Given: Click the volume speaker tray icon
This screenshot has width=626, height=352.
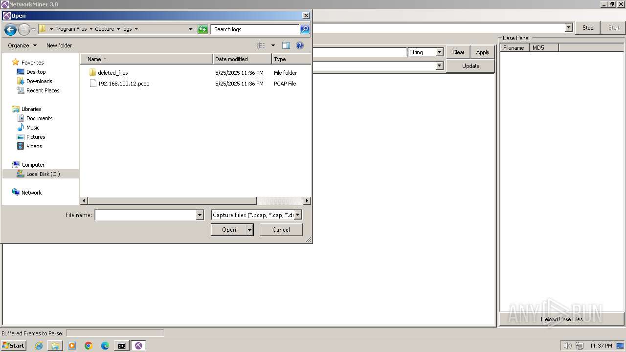Looking at the screenshot, I should tap(567, 346).
